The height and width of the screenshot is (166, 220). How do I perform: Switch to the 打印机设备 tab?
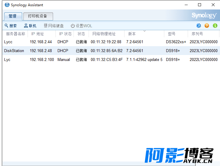[x=38, y=16]
